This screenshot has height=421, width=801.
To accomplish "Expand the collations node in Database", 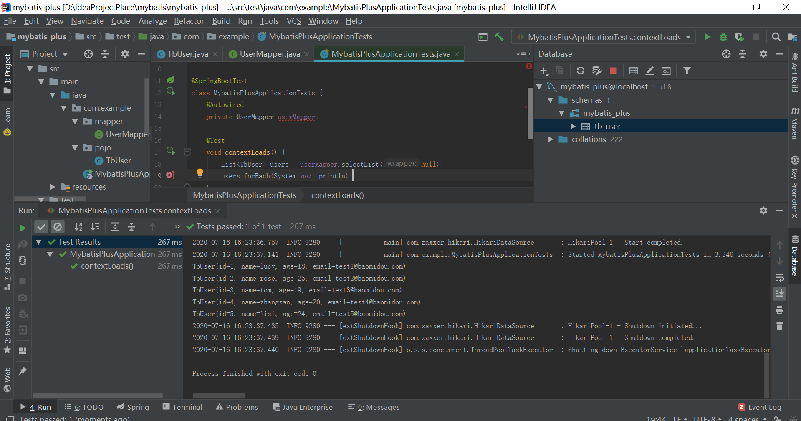I will [551, 139].
